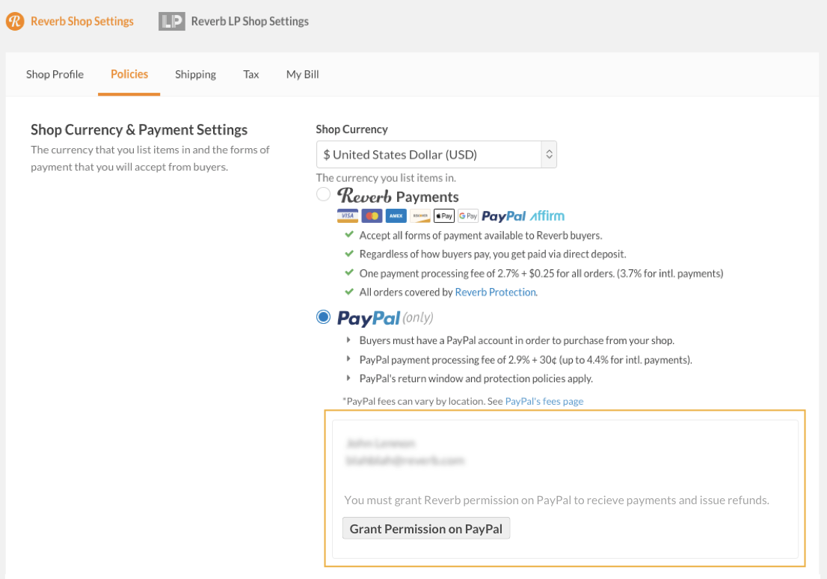
Task: Click the Amex card icon
Action: click(x=396, y=216)
